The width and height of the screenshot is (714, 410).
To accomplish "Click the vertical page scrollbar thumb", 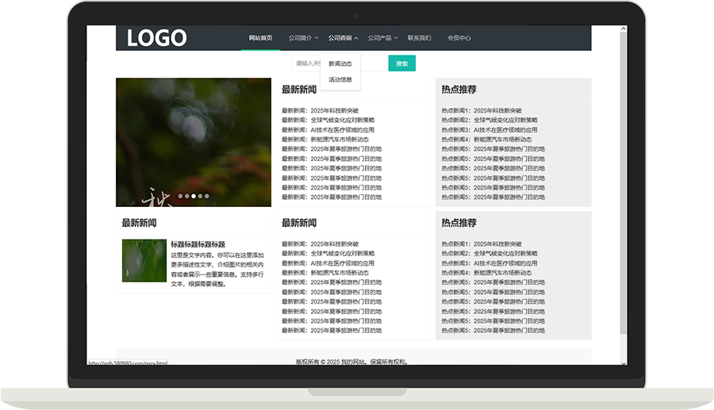I will 624,182.
